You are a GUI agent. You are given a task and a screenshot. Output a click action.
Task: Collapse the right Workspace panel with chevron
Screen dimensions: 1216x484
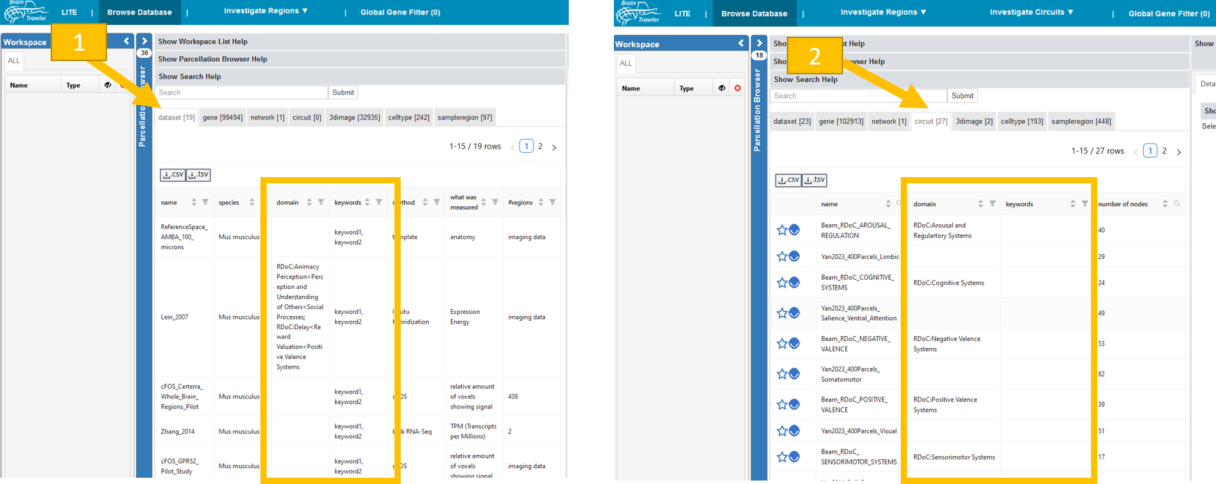(x=741, y=44)
